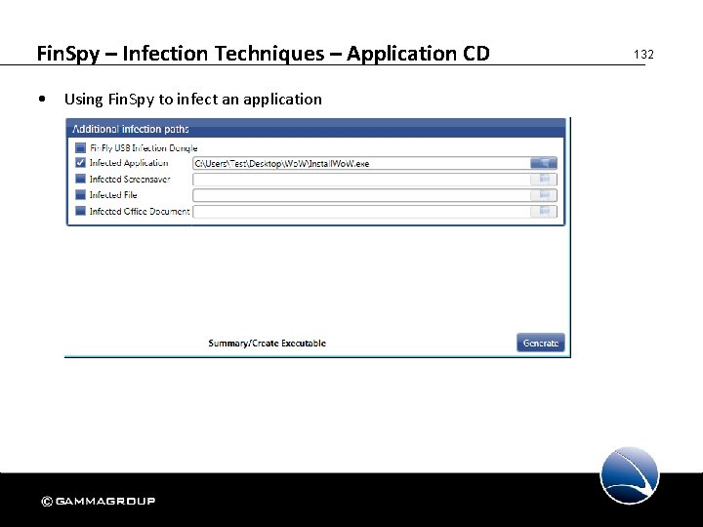This screenshot has width=703, height=527.
Task: Focus the Infected Office Document path field
Action: click(361, 212)
